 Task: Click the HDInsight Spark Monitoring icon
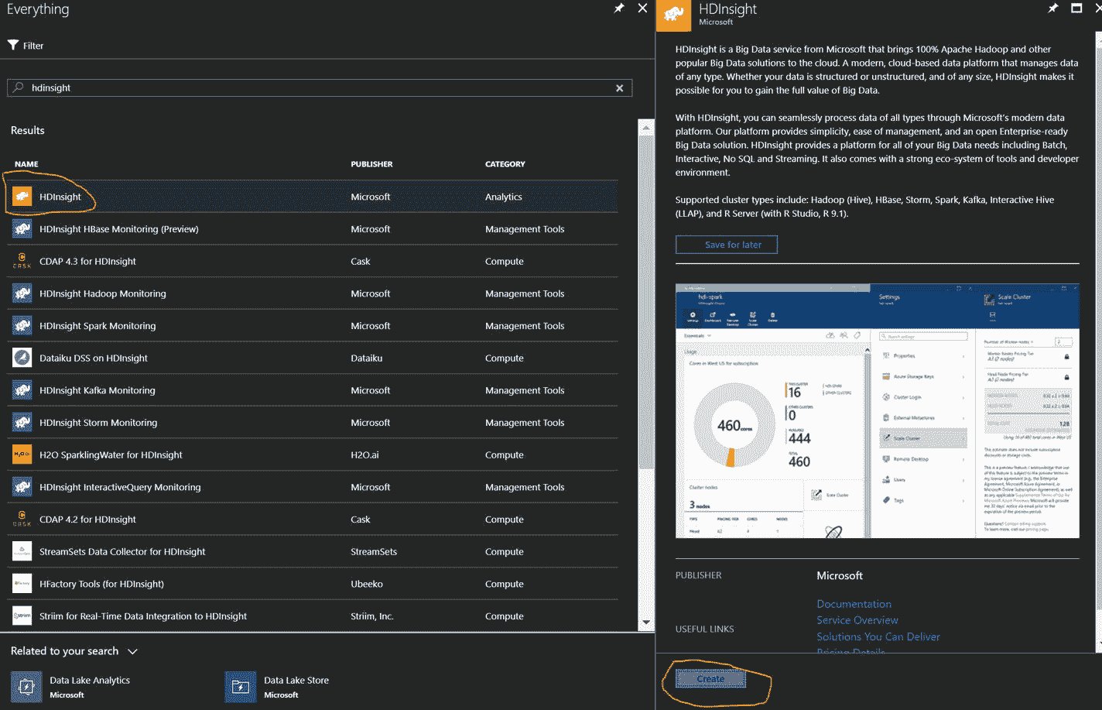(x=22, y=326)
